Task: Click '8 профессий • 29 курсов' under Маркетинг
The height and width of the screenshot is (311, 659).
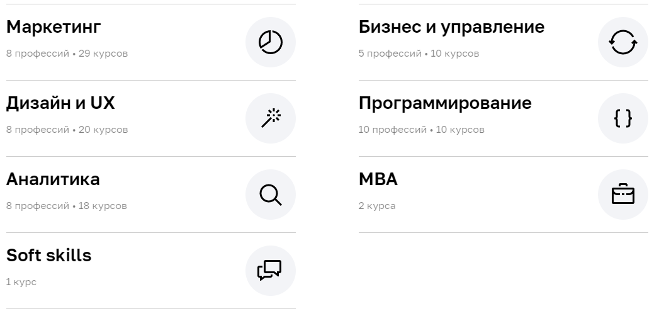Action: (x=67, y=54)
